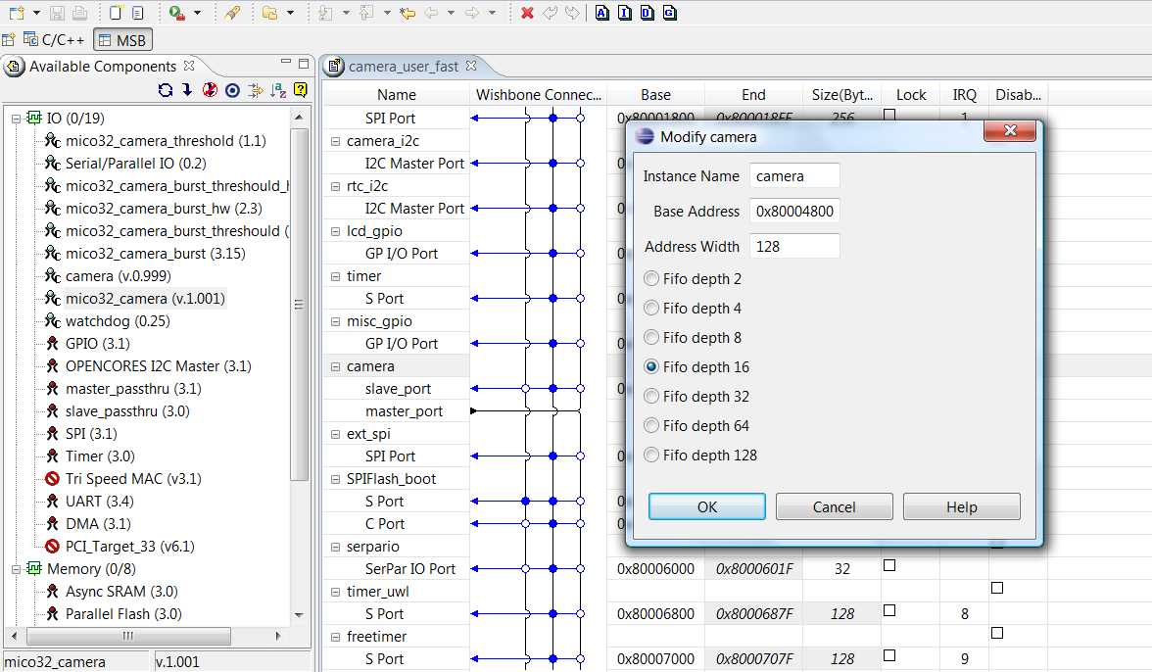Open the open-folder icon dropdown arrow
The image size is (1152, 672).
point(290,13)
